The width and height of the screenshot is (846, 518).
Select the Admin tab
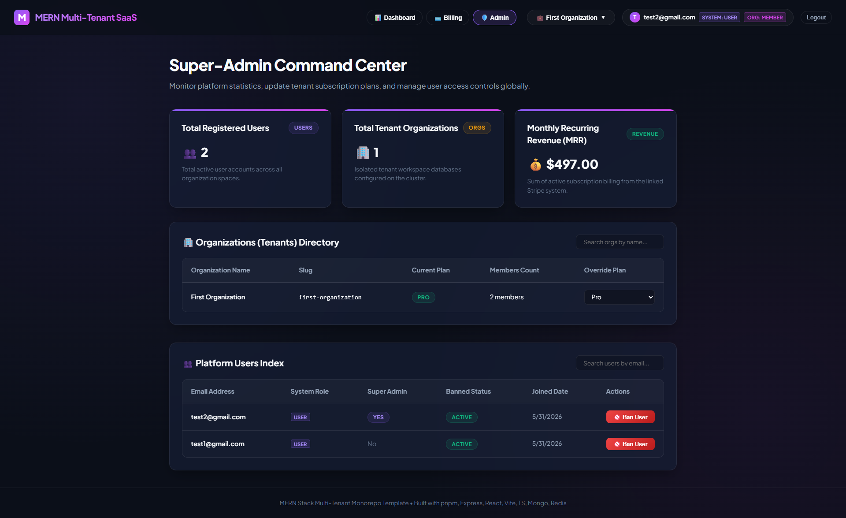click(494, 18)
